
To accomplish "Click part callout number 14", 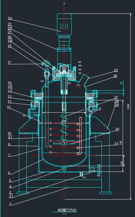I will click(x=9, y=91).
